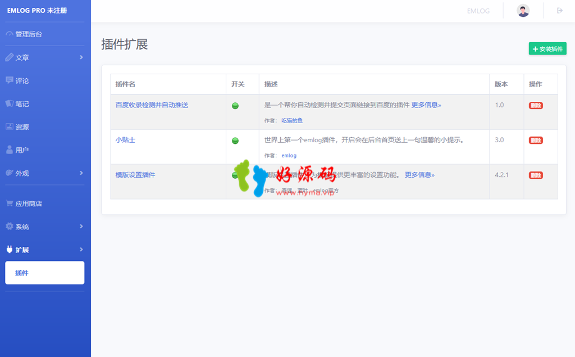The height and width of the screenshot is (357, 575).
Task: Open author link emlog
Action: tap(289, 155)
